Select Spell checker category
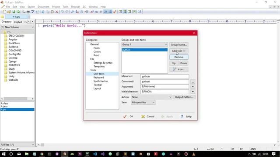The width and height of the screenshot is (280, 157). click(101, 81)
